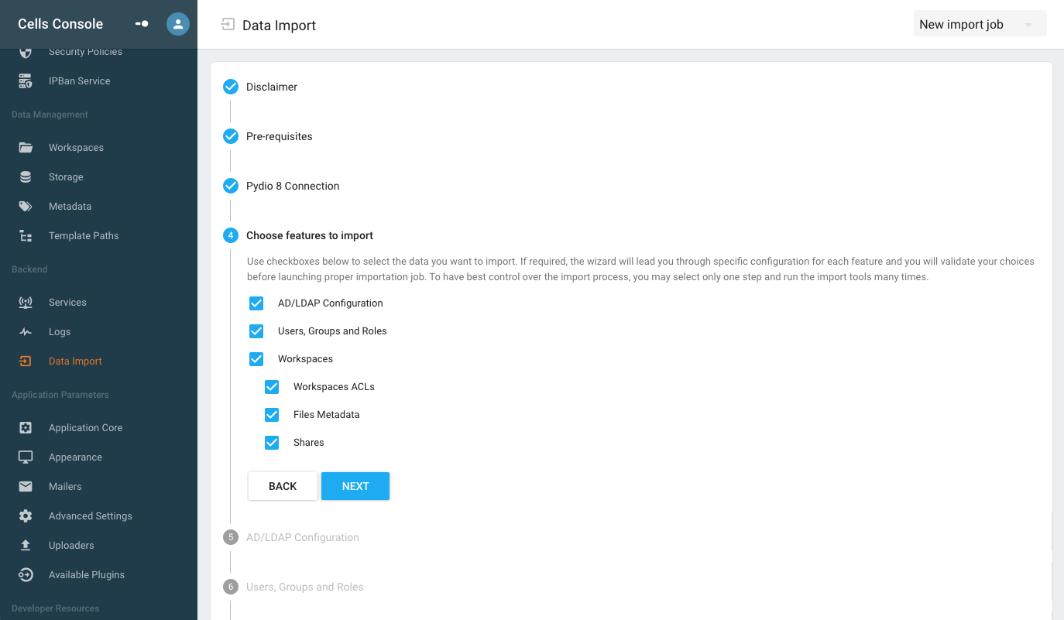This screenshot has width=1064, height=620.
Task: Click the Mailers envelope icon
Action: (26, 487)
